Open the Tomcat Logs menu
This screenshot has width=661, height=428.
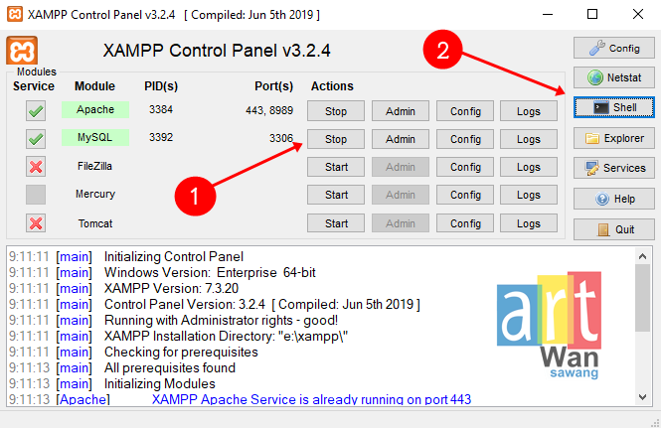(529, 222)
